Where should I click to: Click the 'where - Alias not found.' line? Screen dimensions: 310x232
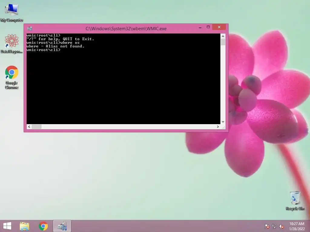[x=56, y=46]
